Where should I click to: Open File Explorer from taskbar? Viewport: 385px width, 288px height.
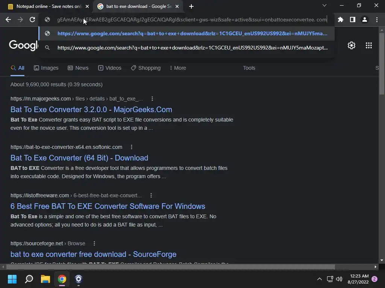click(45, 279)
